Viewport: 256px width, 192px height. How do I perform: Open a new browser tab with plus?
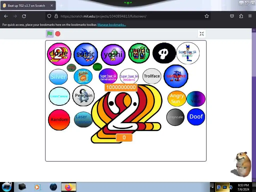[61, 6]
